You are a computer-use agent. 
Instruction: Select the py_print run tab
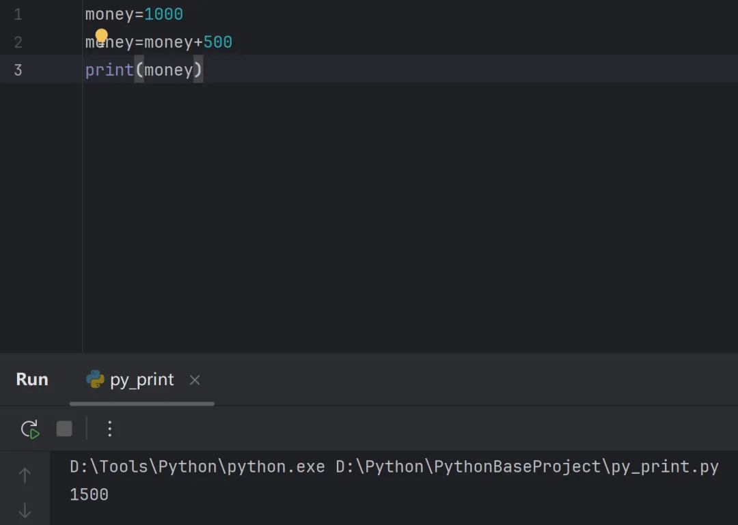coord(141,380)
